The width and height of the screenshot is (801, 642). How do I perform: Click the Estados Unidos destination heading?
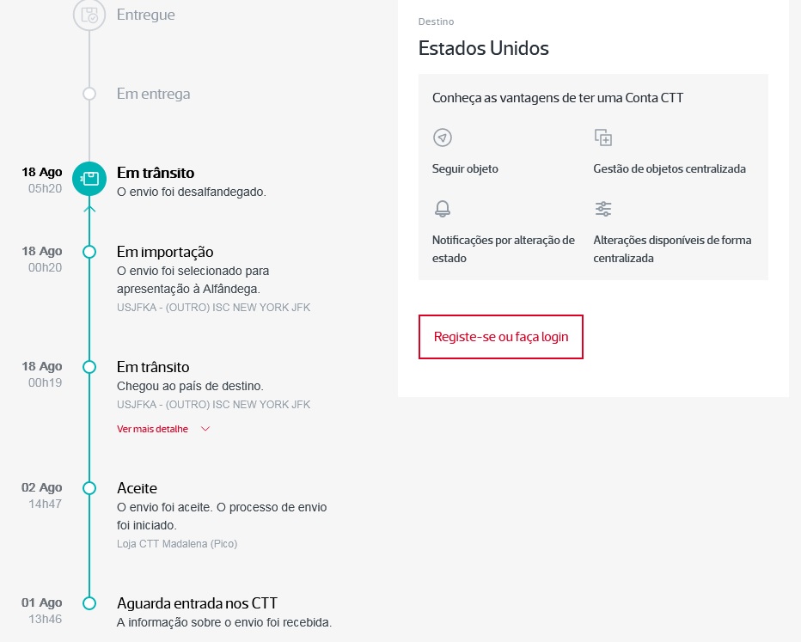coord(483,48)
